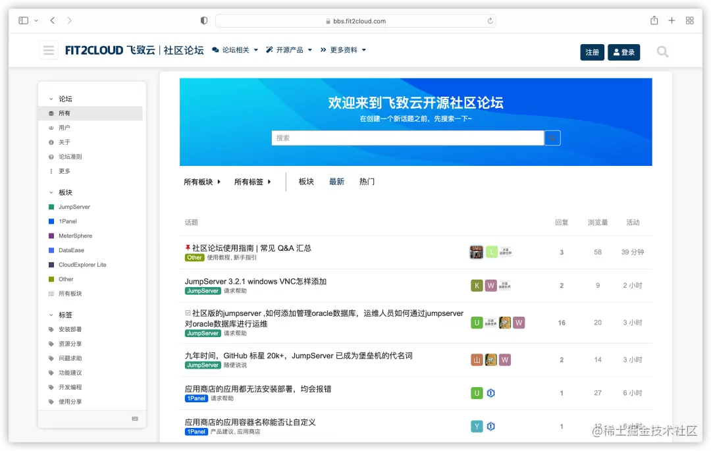
Task: Click the 注册 button
Action: point(592,51)
